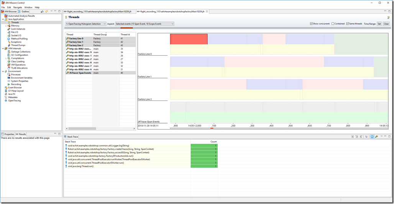
Task: Open the TLAB Allocations page
Action: coord(19,68)
